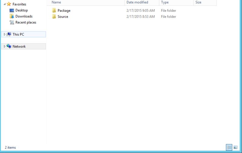Viewport: 242px width, 153px height.
Task: Click the Source folder icon
Action: [x=54, y=17]
